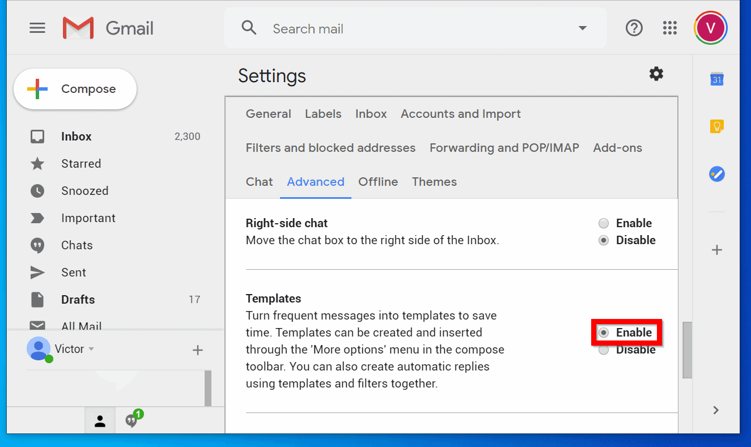Click the Important marker icon
The width and height of the screenshot is (751, 447).
coord(37,218)
